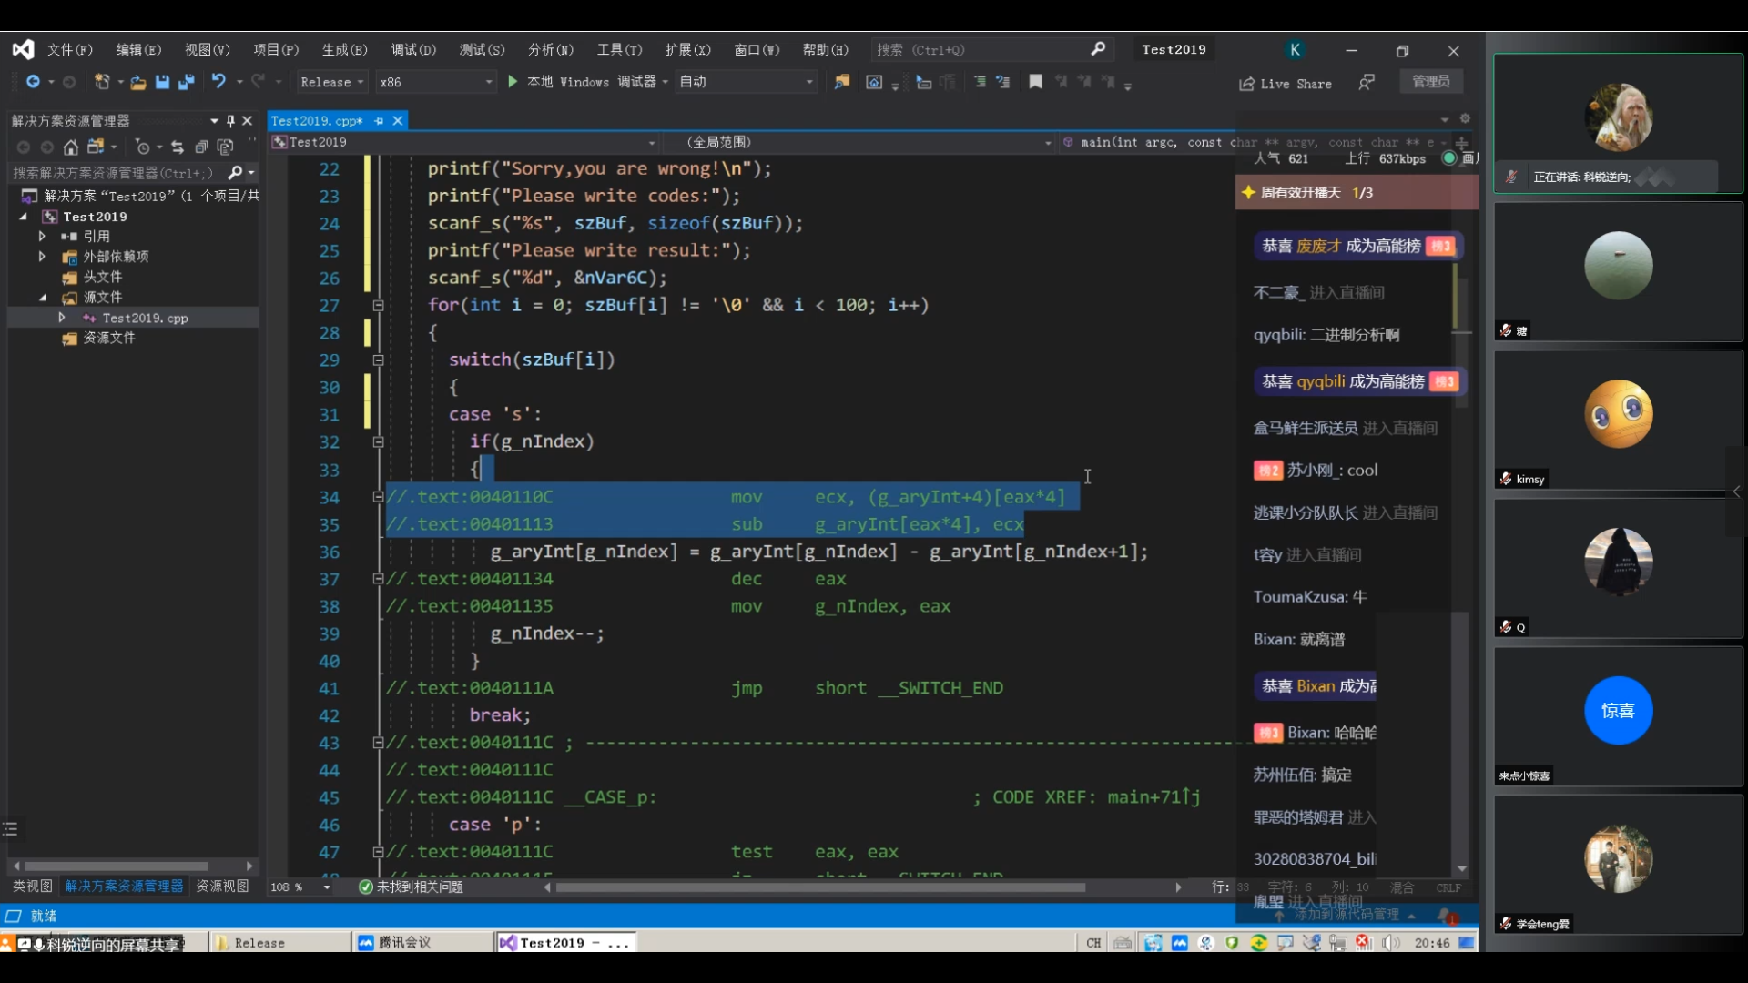Collapse comment block at line 37
Viewport: 1748px width, 983px height.
point(378,579)
